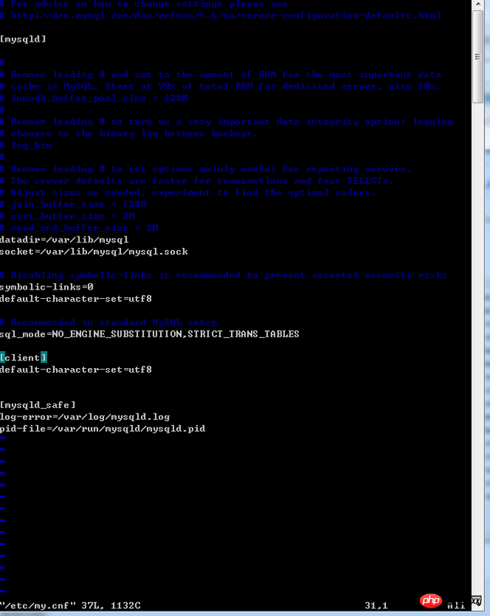Image resolution: width=490 pixels, height=616 pixels.
Task: Click the [mysqld] section header line
Action: (23, 39)
